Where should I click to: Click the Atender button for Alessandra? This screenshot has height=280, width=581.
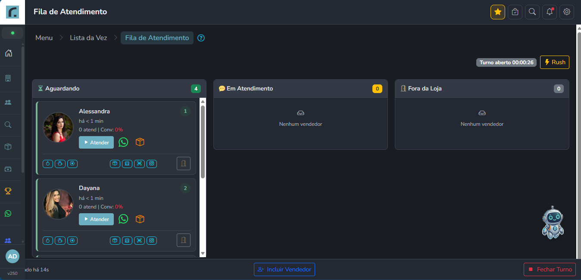point(96,143)
